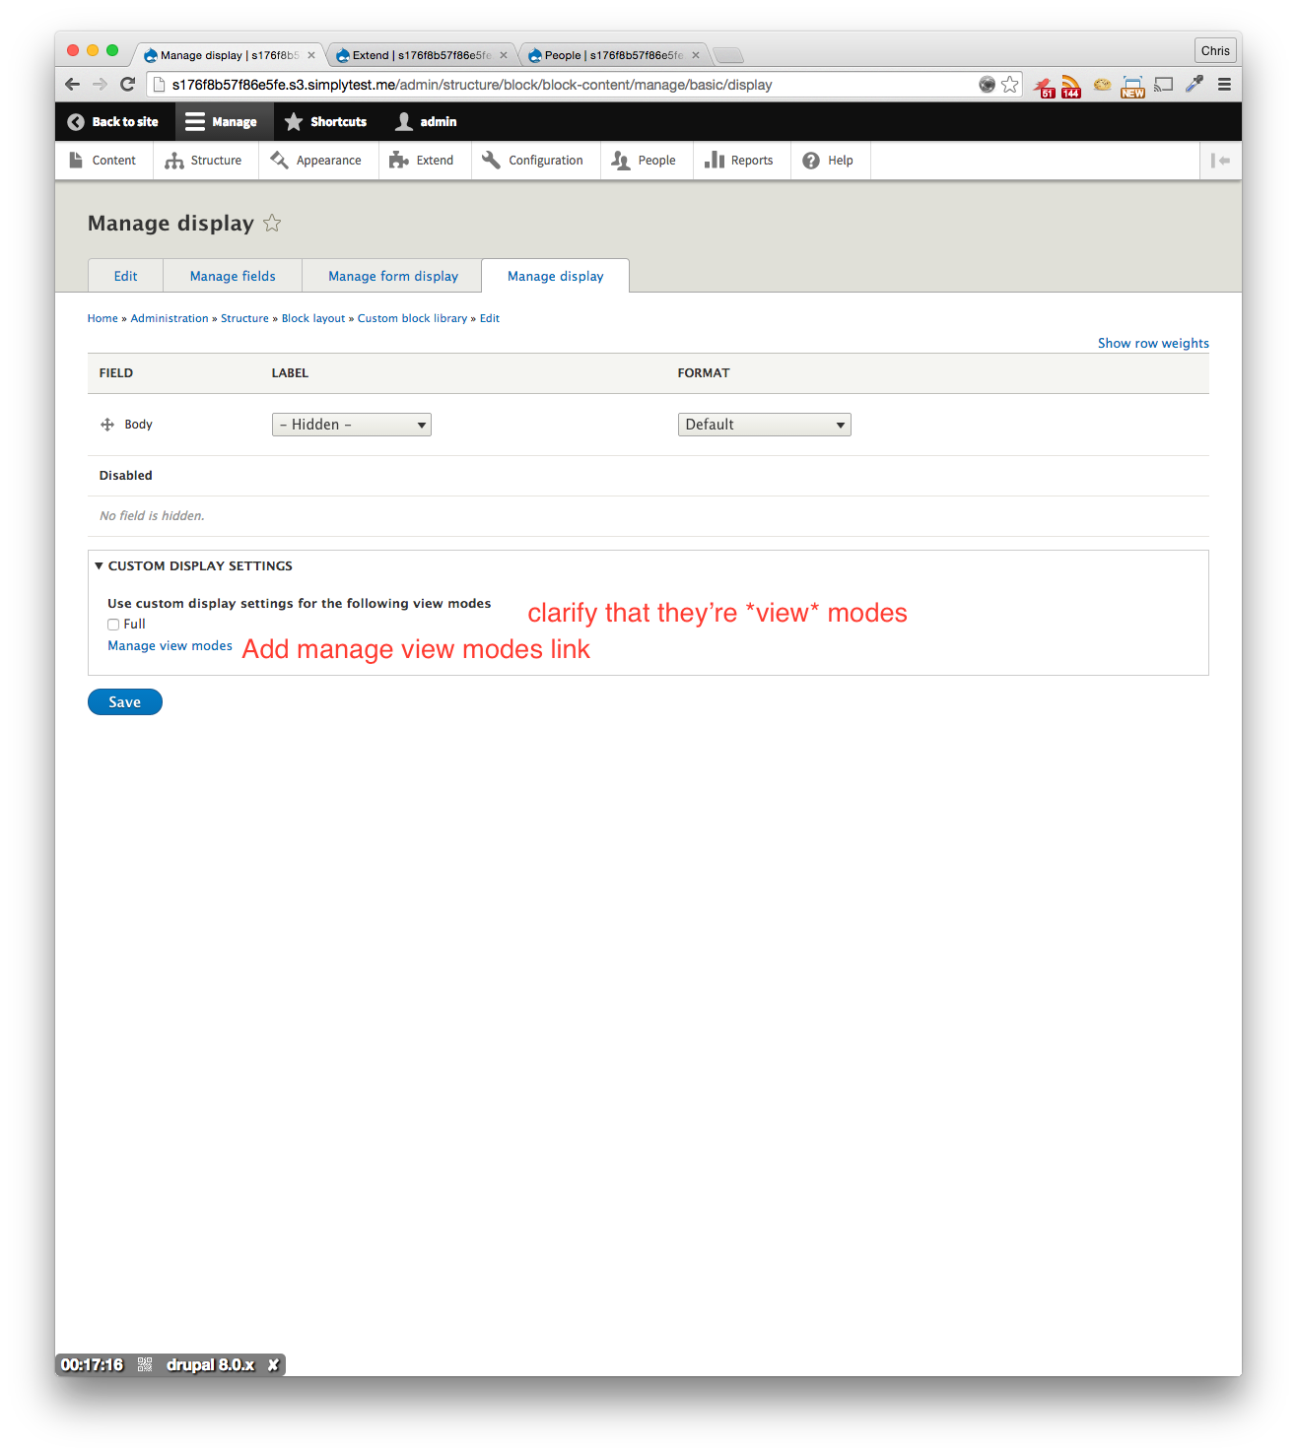Viewport: 1297px width, 1455px height.
Task: Click the Show row weights link
Action: click(1153, 342)
